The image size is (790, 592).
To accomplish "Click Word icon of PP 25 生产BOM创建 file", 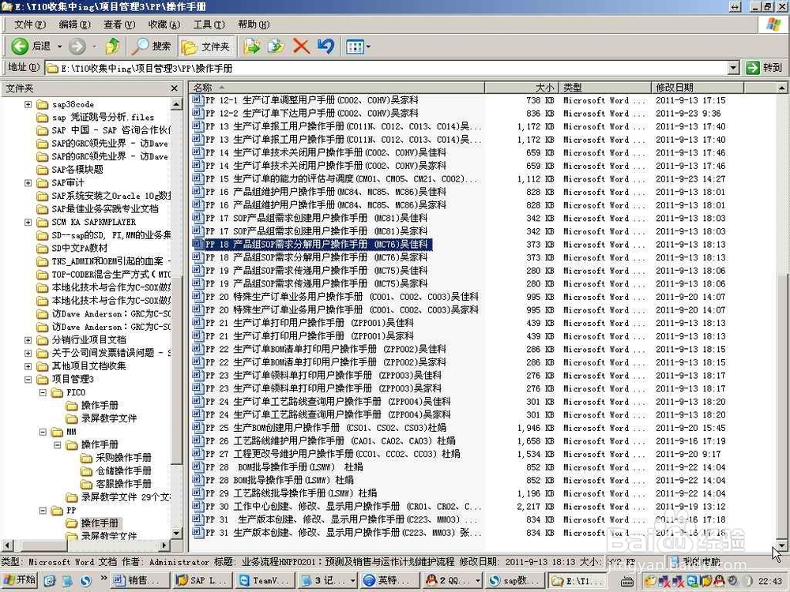I will (x=197, y=427).
